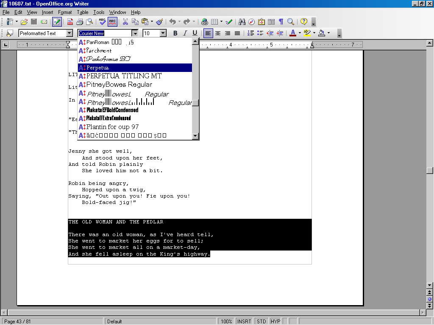Open the Undo history dropdown arrow
434x325 pixels.
179,22
